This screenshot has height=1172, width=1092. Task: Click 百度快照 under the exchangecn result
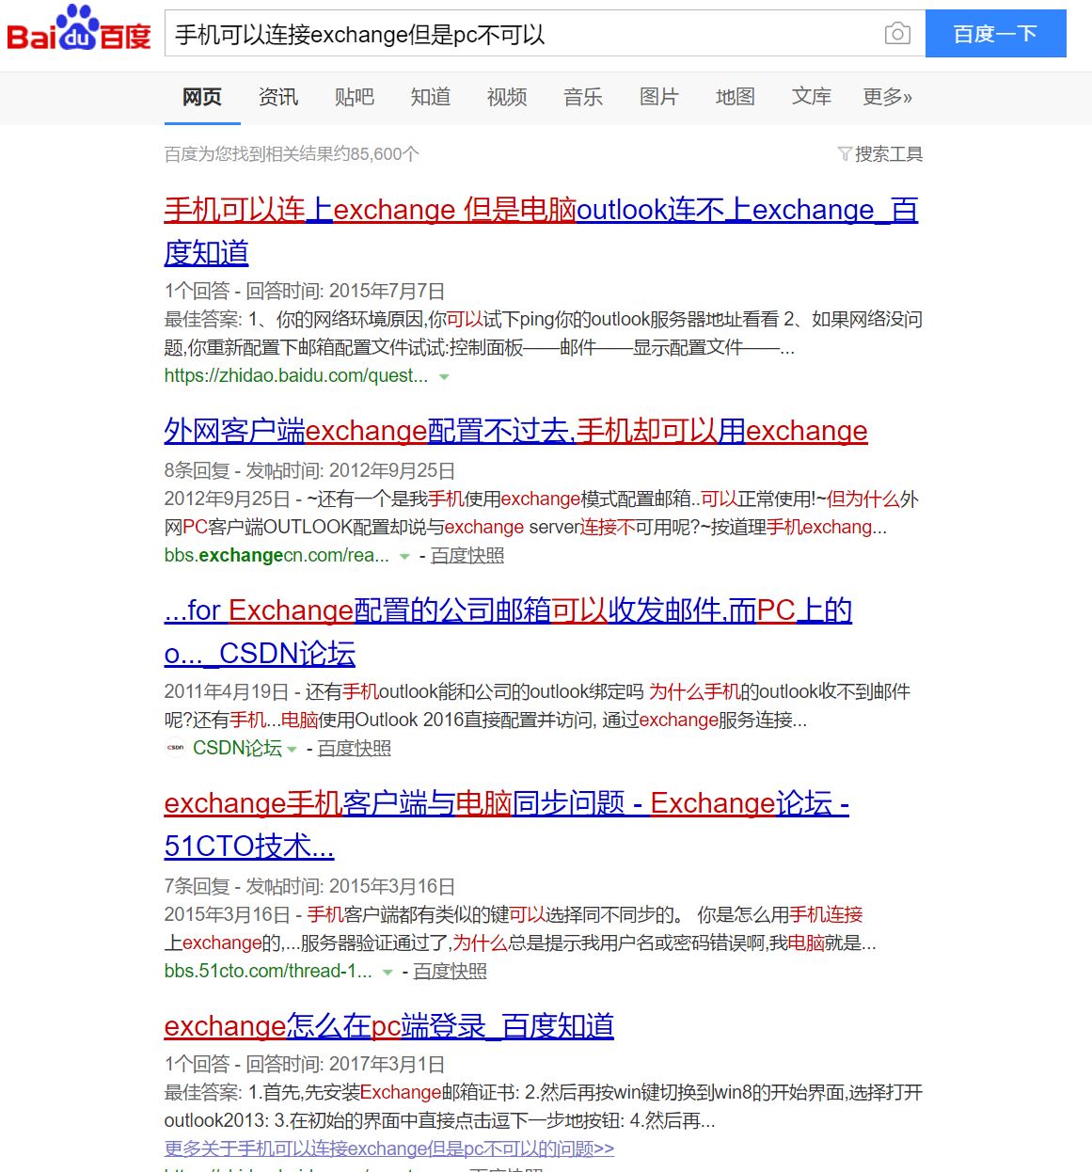(x=468, y=556)
